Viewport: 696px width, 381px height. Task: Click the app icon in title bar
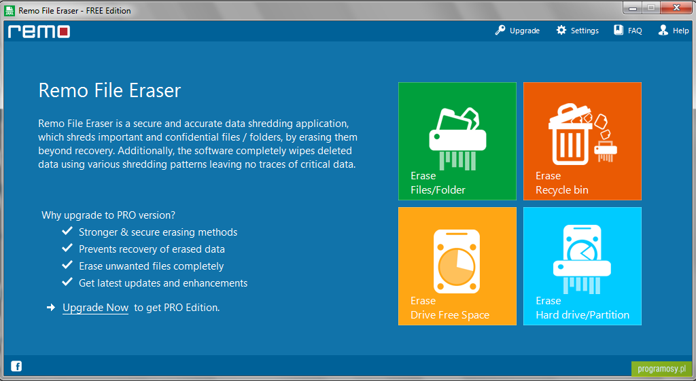coord(10,10)
